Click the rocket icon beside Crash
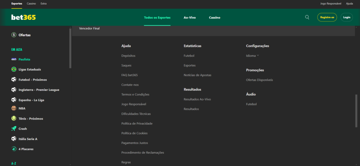The width and height of the screenshot is (360, 166). click(x=14, y=129)
